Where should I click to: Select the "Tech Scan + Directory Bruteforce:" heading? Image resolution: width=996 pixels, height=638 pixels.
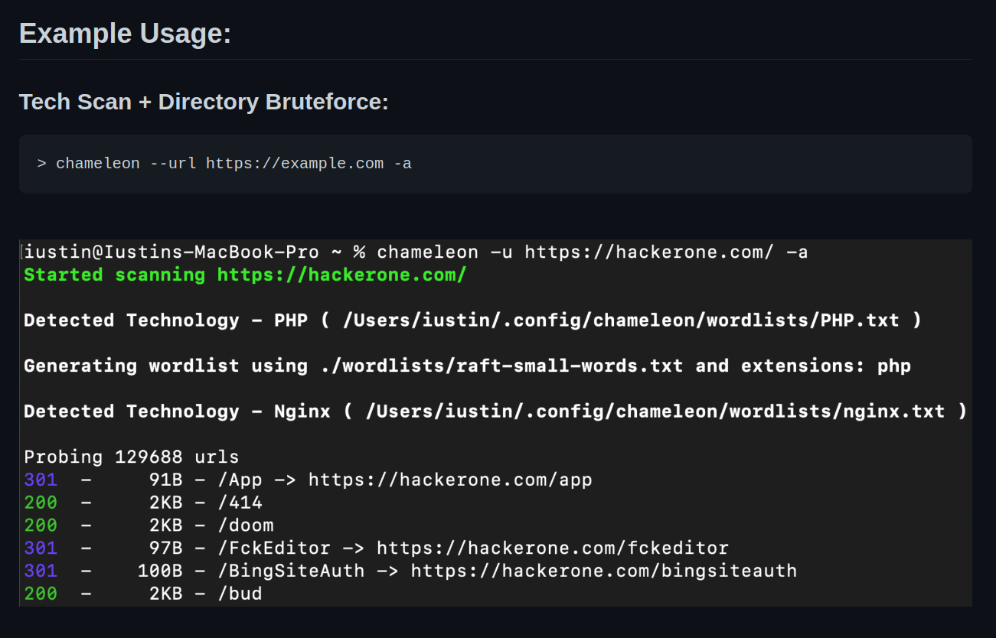pos(204,102)
